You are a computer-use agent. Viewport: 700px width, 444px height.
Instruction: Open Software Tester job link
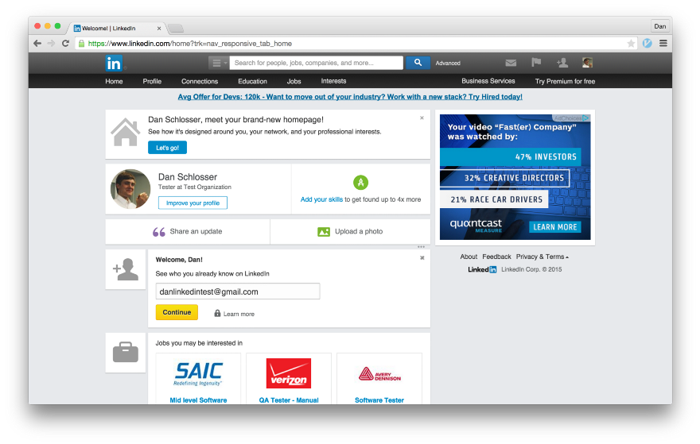click(379, 400)
